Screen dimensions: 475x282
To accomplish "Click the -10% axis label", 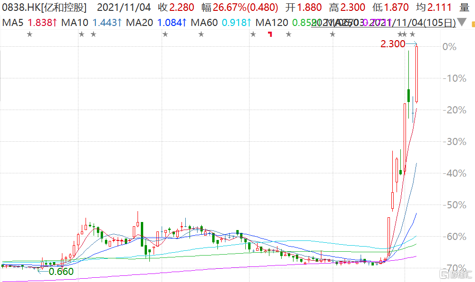I will pos(454,78).
